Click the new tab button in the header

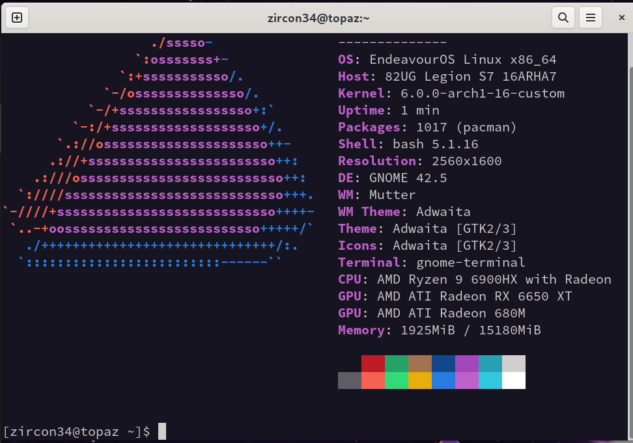17,18
